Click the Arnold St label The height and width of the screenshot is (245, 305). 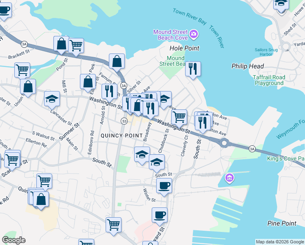tap(102, 115)
